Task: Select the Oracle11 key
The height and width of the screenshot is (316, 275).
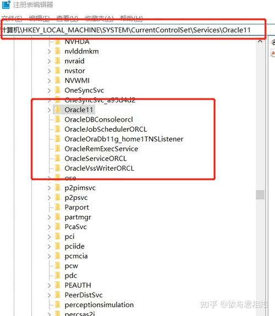Action: 79,110
